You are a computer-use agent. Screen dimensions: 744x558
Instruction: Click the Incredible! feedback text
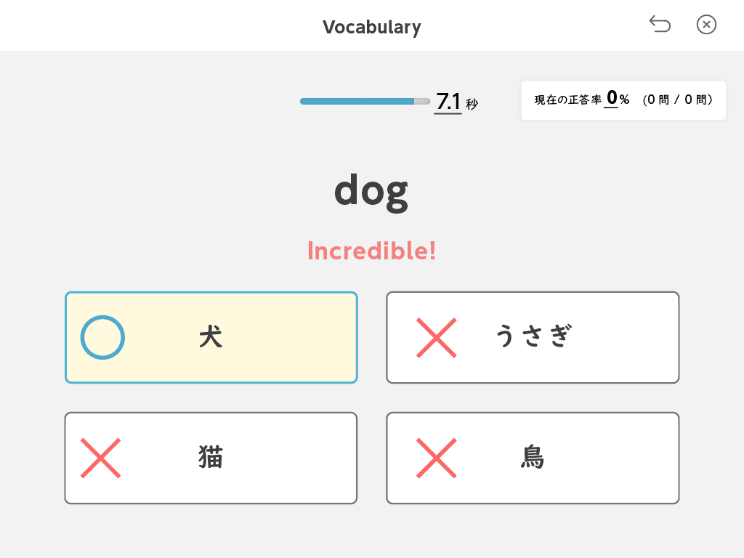[x=371, y=251]
